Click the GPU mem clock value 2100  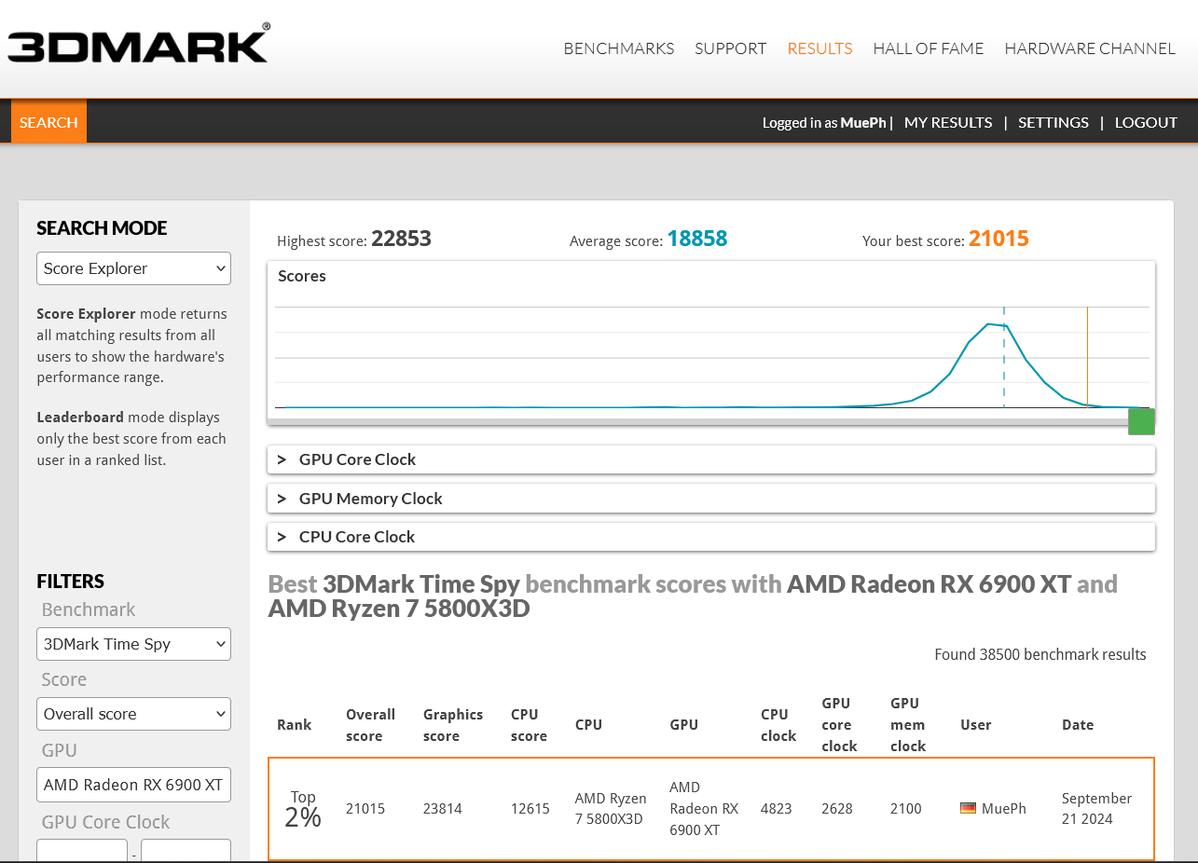906,809
